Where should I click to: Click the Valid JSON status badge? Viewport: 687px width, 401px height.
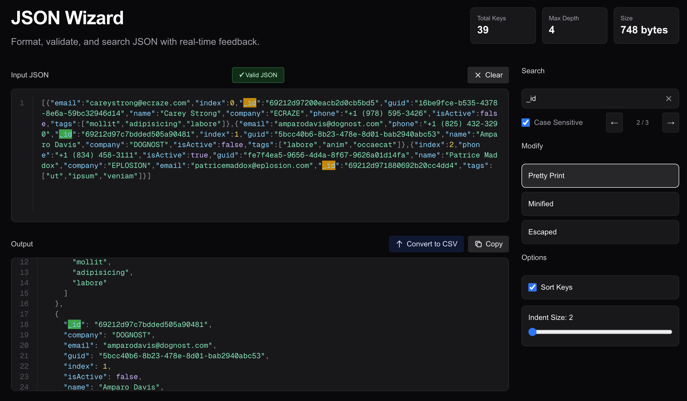coord(258,75)
